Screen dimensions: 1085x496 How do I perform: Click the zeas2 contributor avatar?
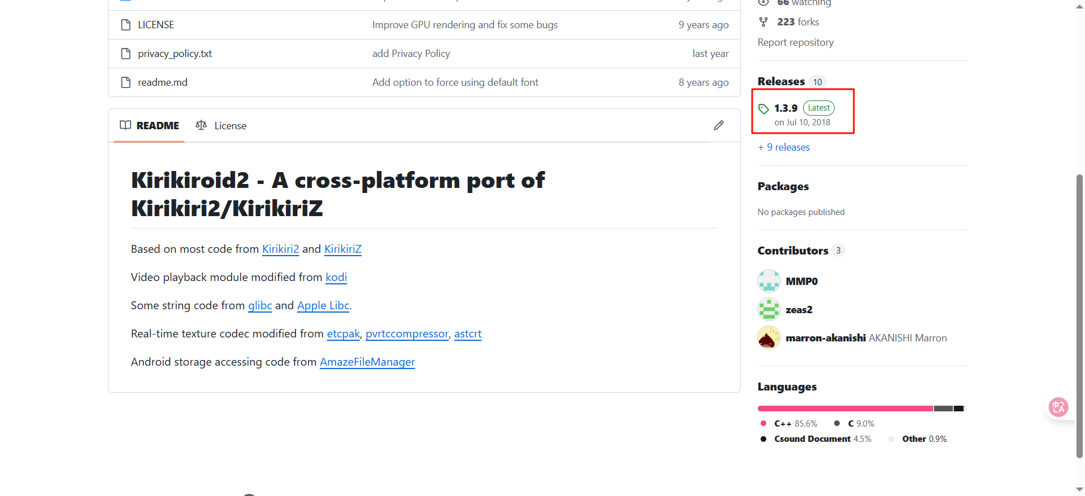pyautogui.click(x=769, y=309)
